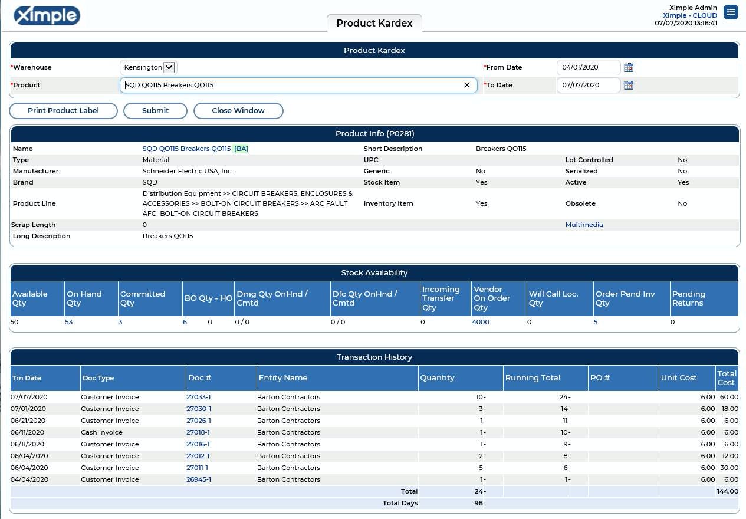Open product link SQD QO115 Breakers QO115
This screenshot has height=519, width=746.
(187, 149)
